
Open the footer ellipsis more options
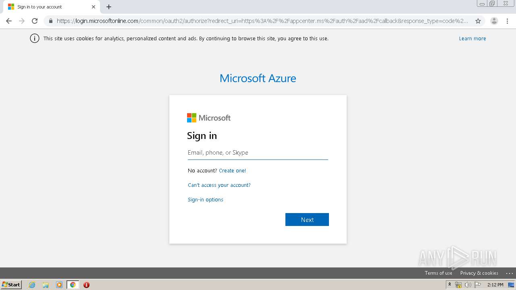click(509, 273)
